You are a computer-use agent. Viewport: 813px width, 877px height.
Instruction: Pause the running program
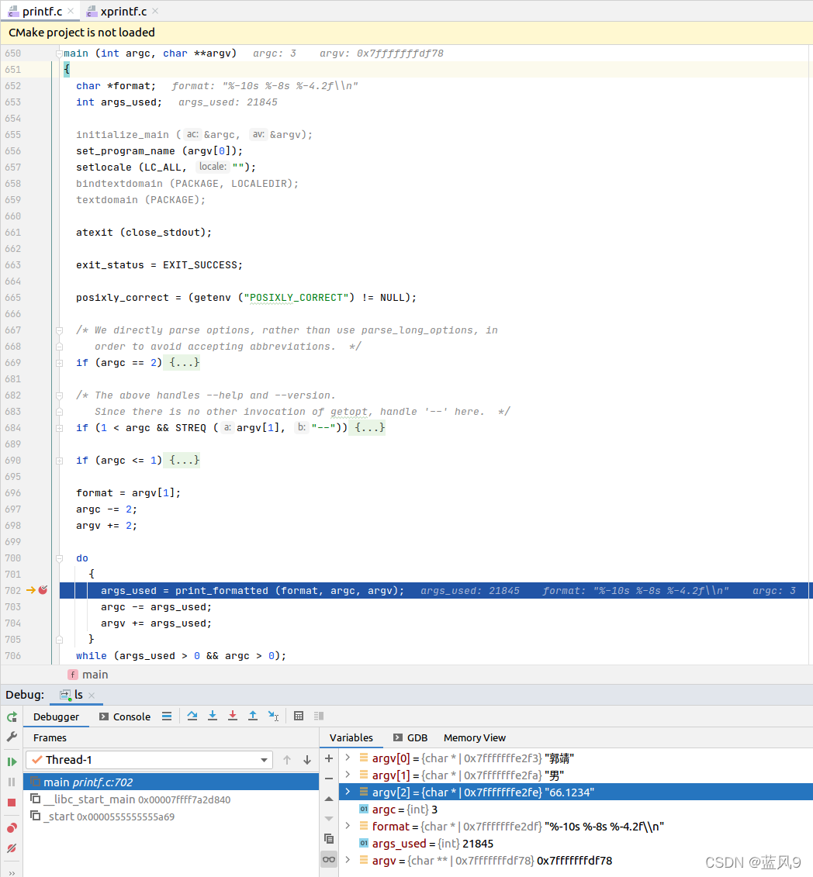(x=12, y=782)
